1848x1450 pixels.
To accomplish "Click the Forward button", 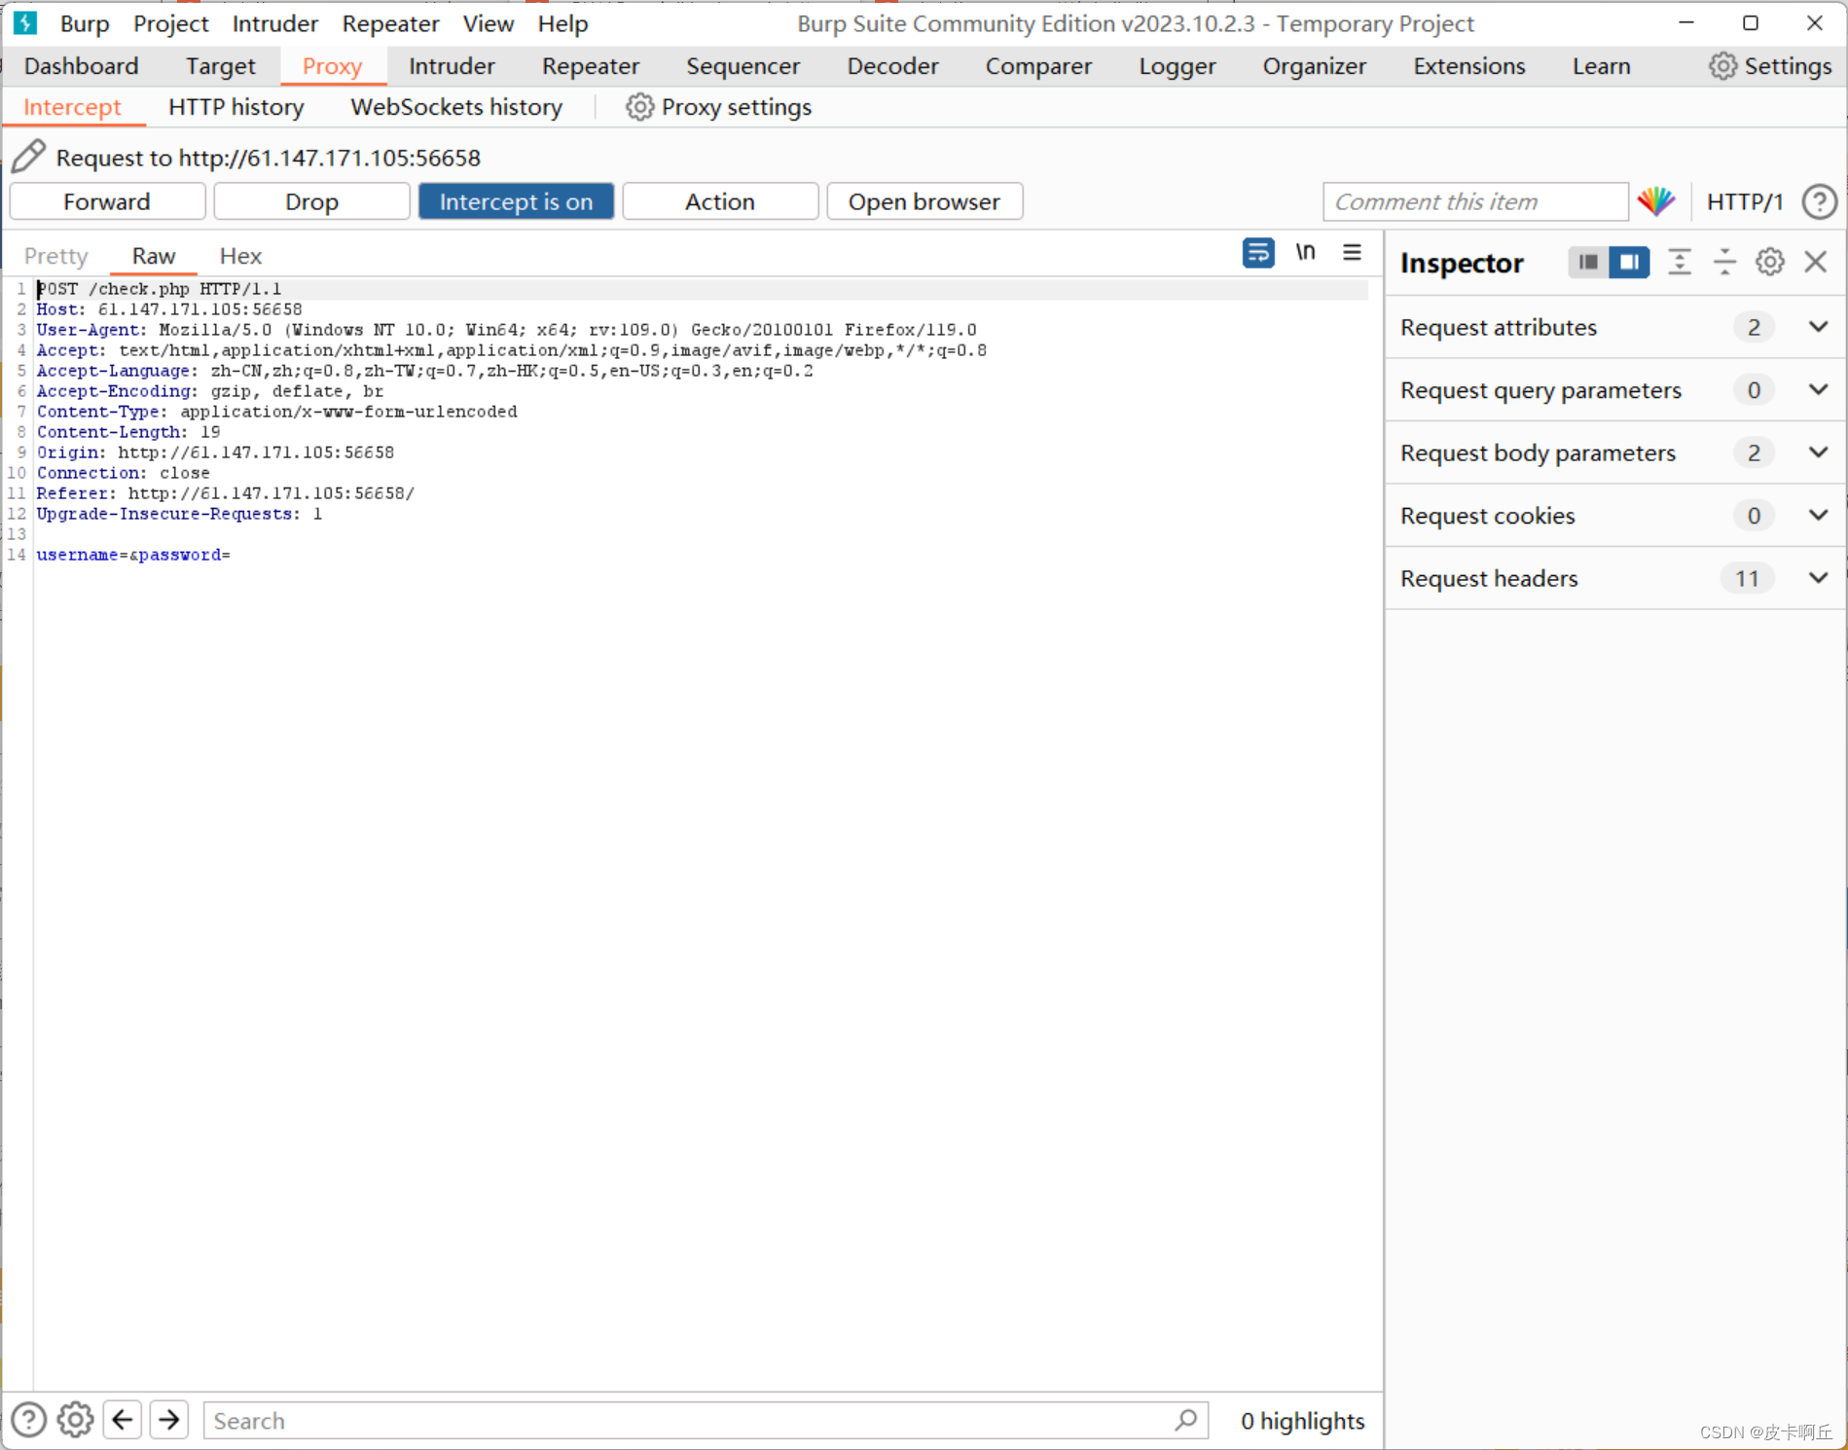I will (x=107, y=201).
